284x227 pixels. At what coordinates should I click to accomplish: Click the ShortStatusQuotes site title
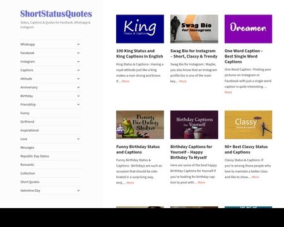click(56, 14)
